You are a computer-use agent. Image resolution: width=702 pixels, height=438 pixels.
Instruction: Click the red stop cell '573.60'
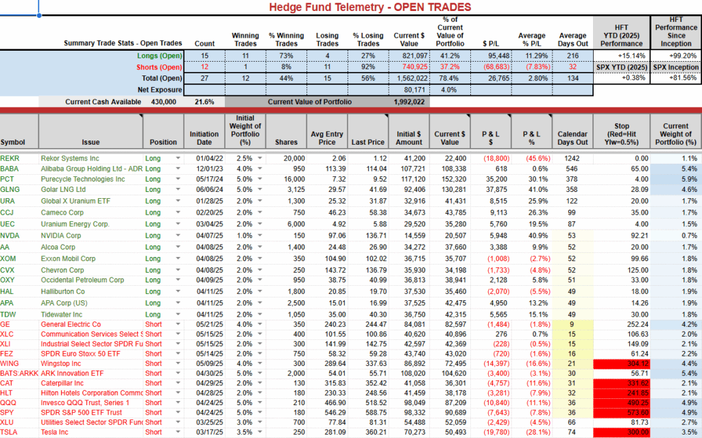(x=621, y=413)
